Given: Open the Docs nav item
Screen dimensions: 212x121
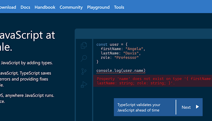Looking at the screenshot, I should tap(25, 7).
